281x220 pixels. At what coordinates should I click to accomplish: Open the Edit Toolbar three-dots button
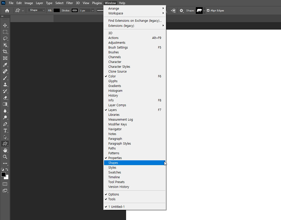[x=5, y=164]
